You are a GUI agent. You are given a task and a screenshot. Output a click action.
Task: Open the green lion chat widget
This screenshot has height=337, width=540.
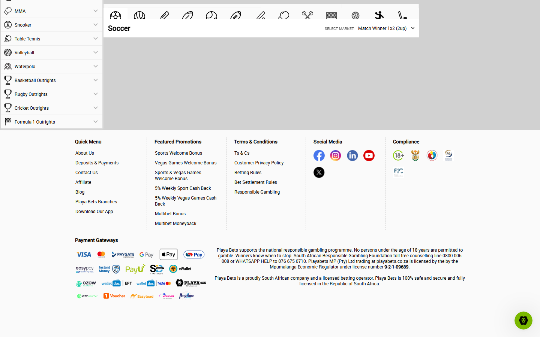(523, 321)
